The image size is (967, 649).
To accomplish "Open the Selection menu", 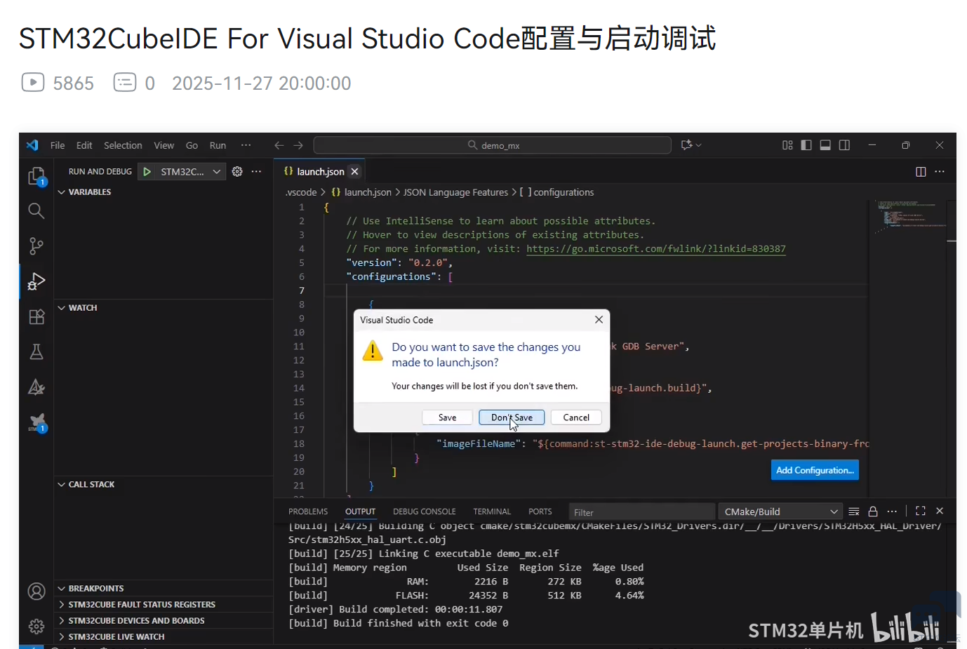I will [123, 145].
